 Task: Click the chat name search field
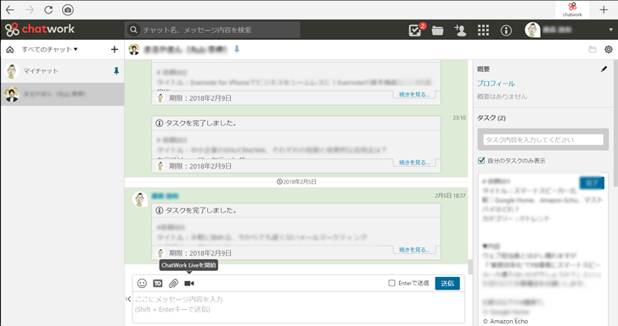(x=212, y=30)
